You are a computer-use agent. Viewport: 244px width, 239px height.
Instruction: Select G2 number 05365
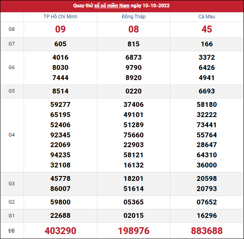point(133,202)
